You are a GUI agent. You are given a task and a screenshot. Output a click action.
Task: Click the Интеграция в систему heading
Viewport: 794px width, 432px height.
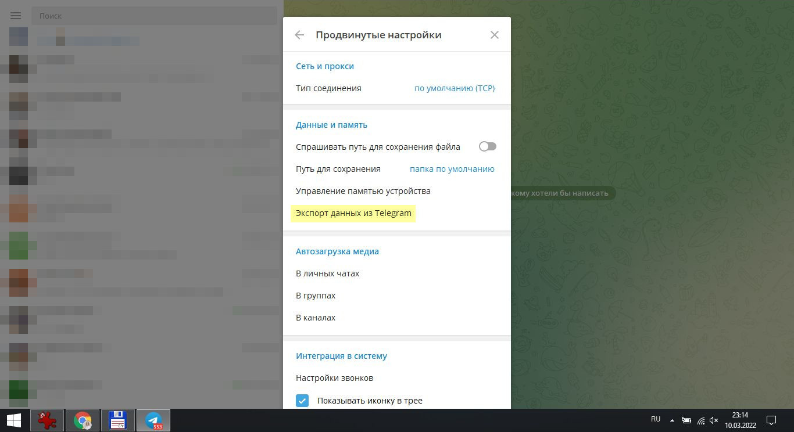tap(342, 356)
